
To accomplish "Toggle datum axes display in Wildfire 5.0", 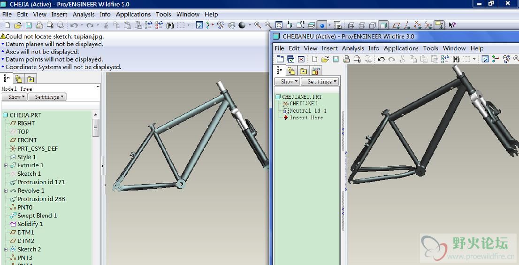I will [407, 25].
